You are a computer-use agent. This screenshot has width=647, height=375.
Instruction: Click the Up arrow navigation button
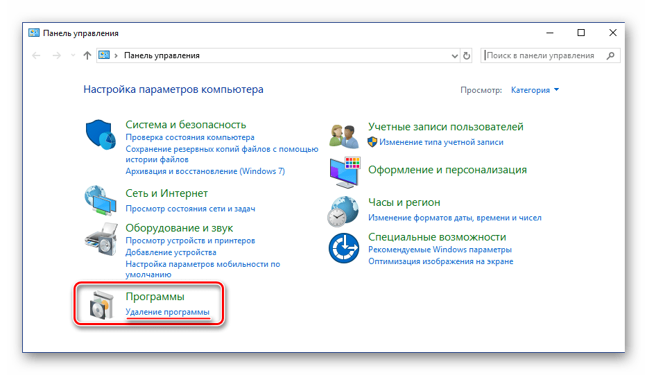point(87,55)
